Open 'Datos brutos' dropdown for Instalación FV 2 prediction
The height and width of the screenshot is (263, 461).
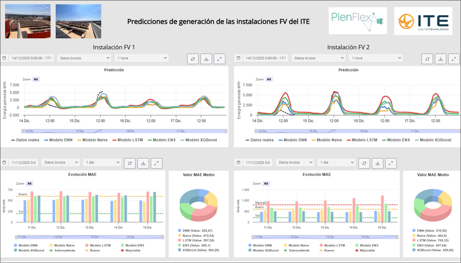318,58
